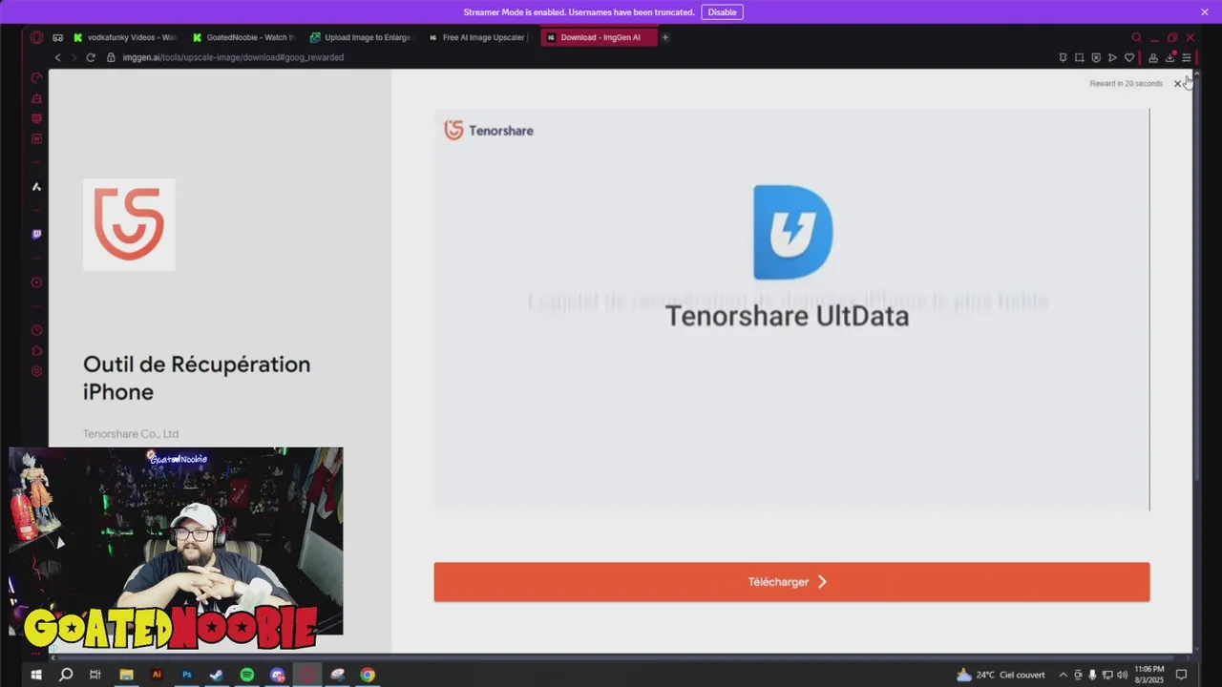The width and height of the screenshot is (1222, 687).
Task: Open the ad blocker shield icon
Action: coord(1096,57)
